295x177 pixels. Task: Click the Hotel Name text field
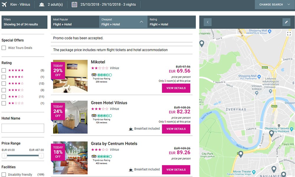click(x=23, y=128)
